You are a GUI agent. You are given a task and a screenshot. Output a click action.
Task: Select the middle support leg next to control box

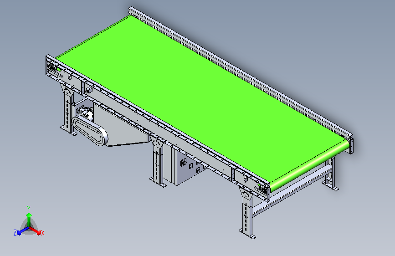[x=158, y=162]
